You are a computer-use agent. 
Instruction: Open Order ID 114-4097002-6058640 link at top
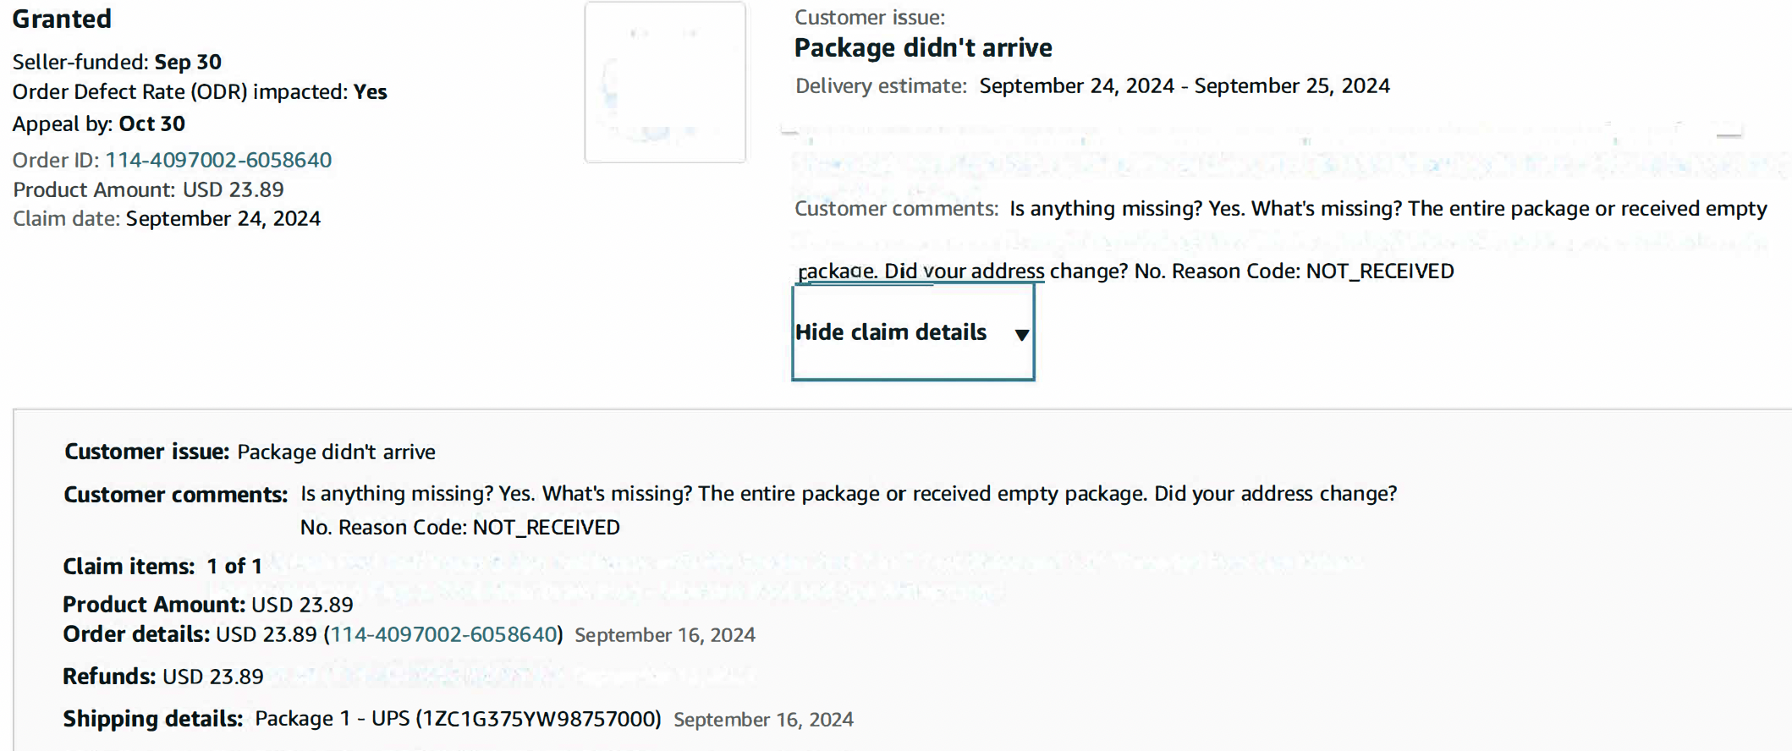(x=218, y=160)
